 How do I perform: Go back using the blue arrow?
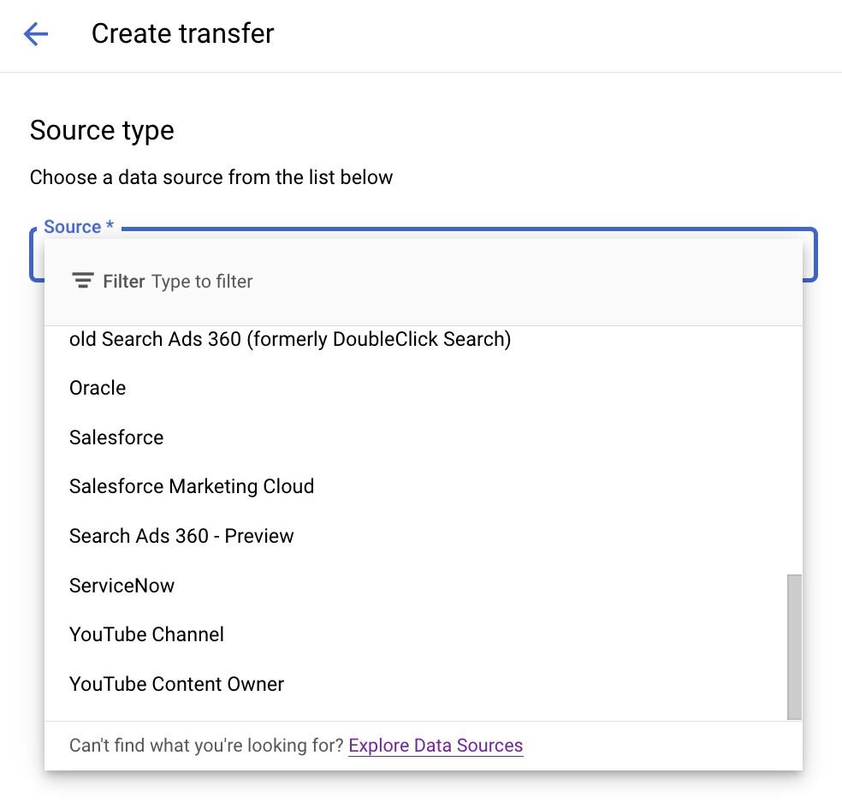(x=36, y=34)
